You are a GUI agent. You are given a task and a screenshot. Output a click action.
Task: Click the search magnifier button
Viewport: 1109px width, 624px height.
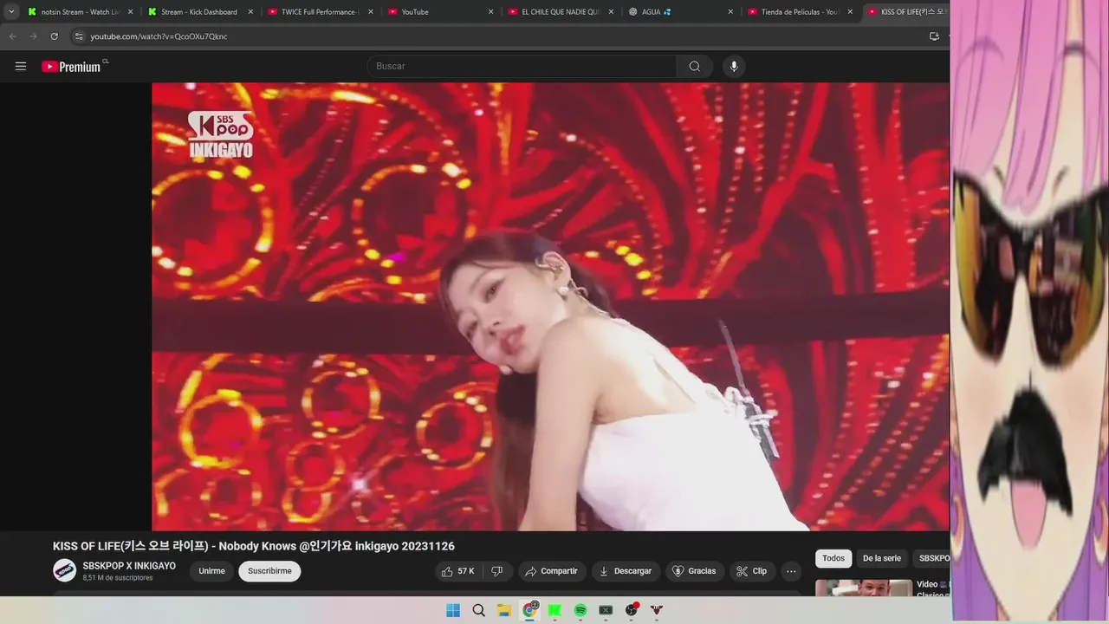pyautogui.click(x=695, y=66)
